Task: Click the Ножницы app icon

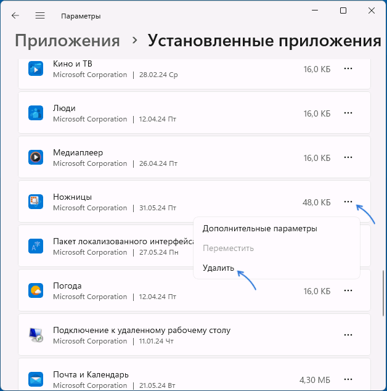Action: [x=36, y=202]
